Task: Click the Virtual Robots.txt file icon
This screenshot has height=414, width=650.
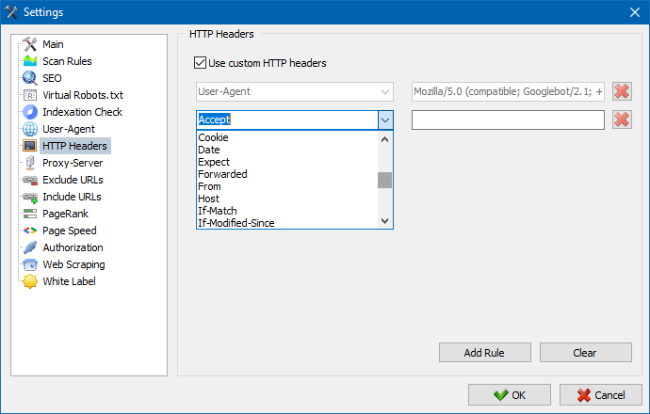Action: coord(30,95)
